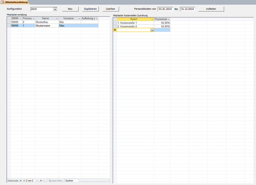Click the end date field 31.12.2010

coord(187,9)
